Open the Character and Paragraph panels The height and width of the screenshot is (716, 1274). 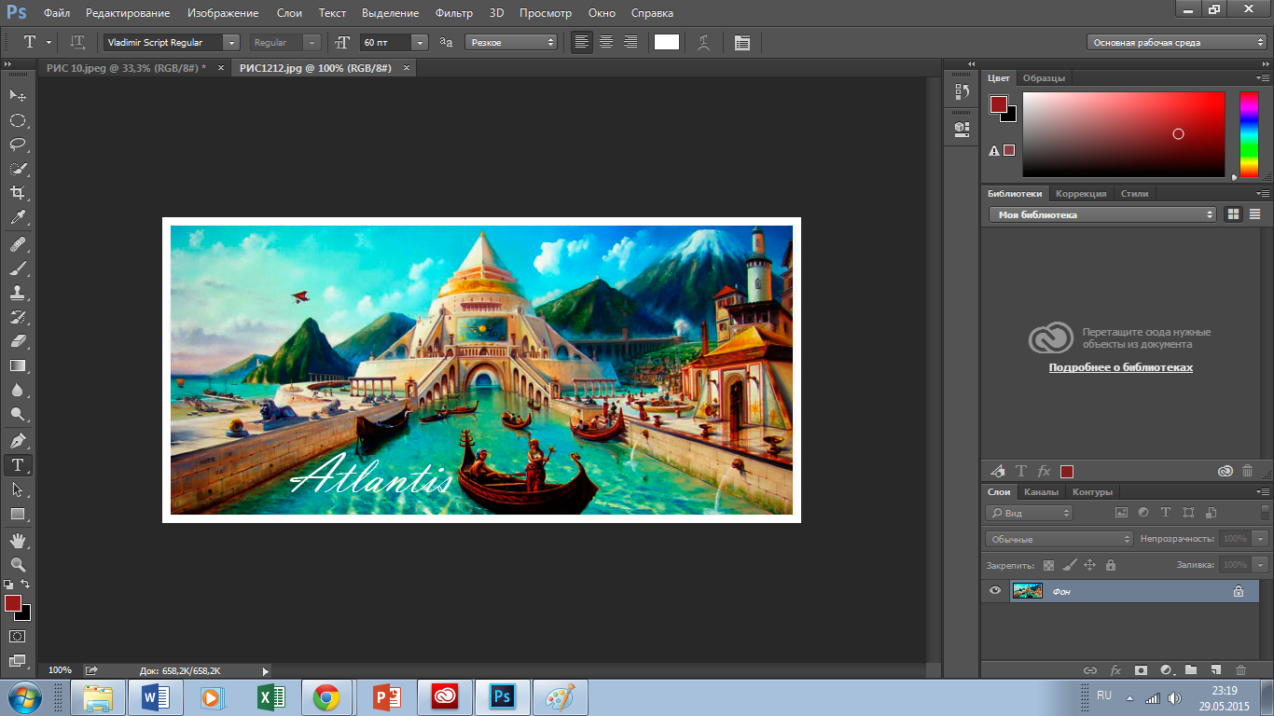coord(742,42)
